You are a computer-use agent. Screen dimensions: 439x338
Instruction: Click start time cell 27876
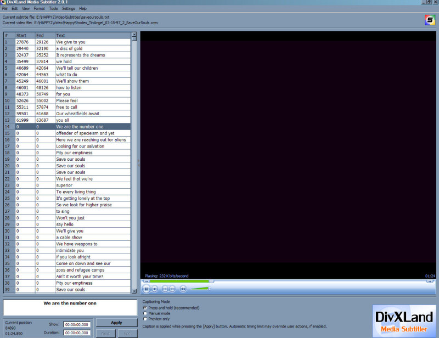coord(25,42)
